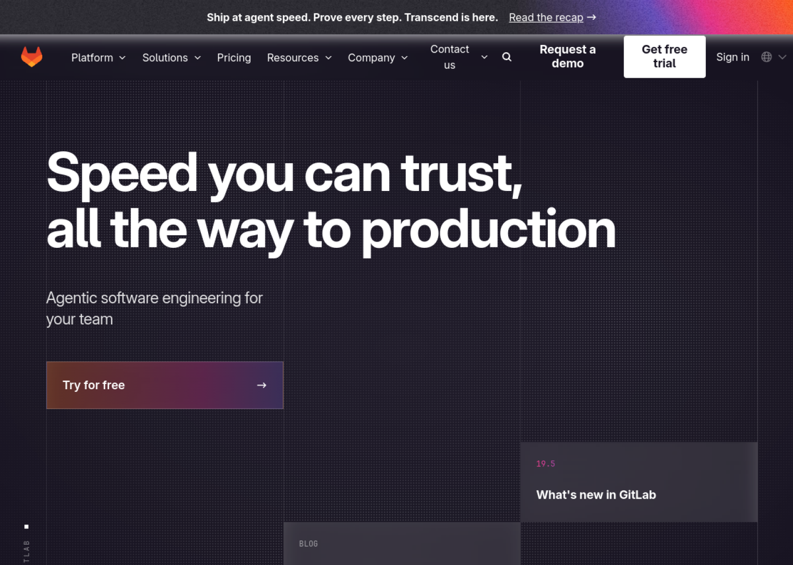Expand the Resources menu chevron
The height and width of the screenshot is (565, 793).
click(329, 58)
